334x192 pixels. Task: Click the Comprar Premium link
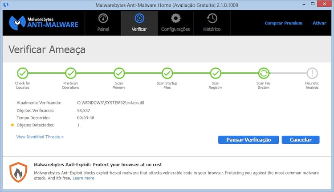click(x=283, y=23)
